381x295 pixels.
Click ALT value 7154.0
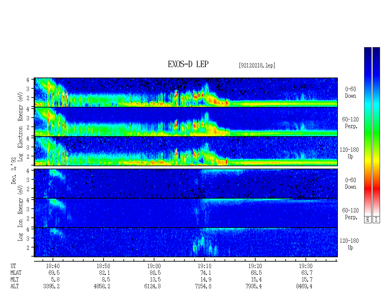click(x=203, y=287)
